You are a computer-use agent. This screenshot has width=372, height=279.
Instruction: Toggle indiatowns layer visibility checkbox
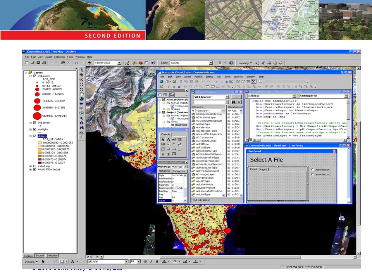[x=34, y=76]
